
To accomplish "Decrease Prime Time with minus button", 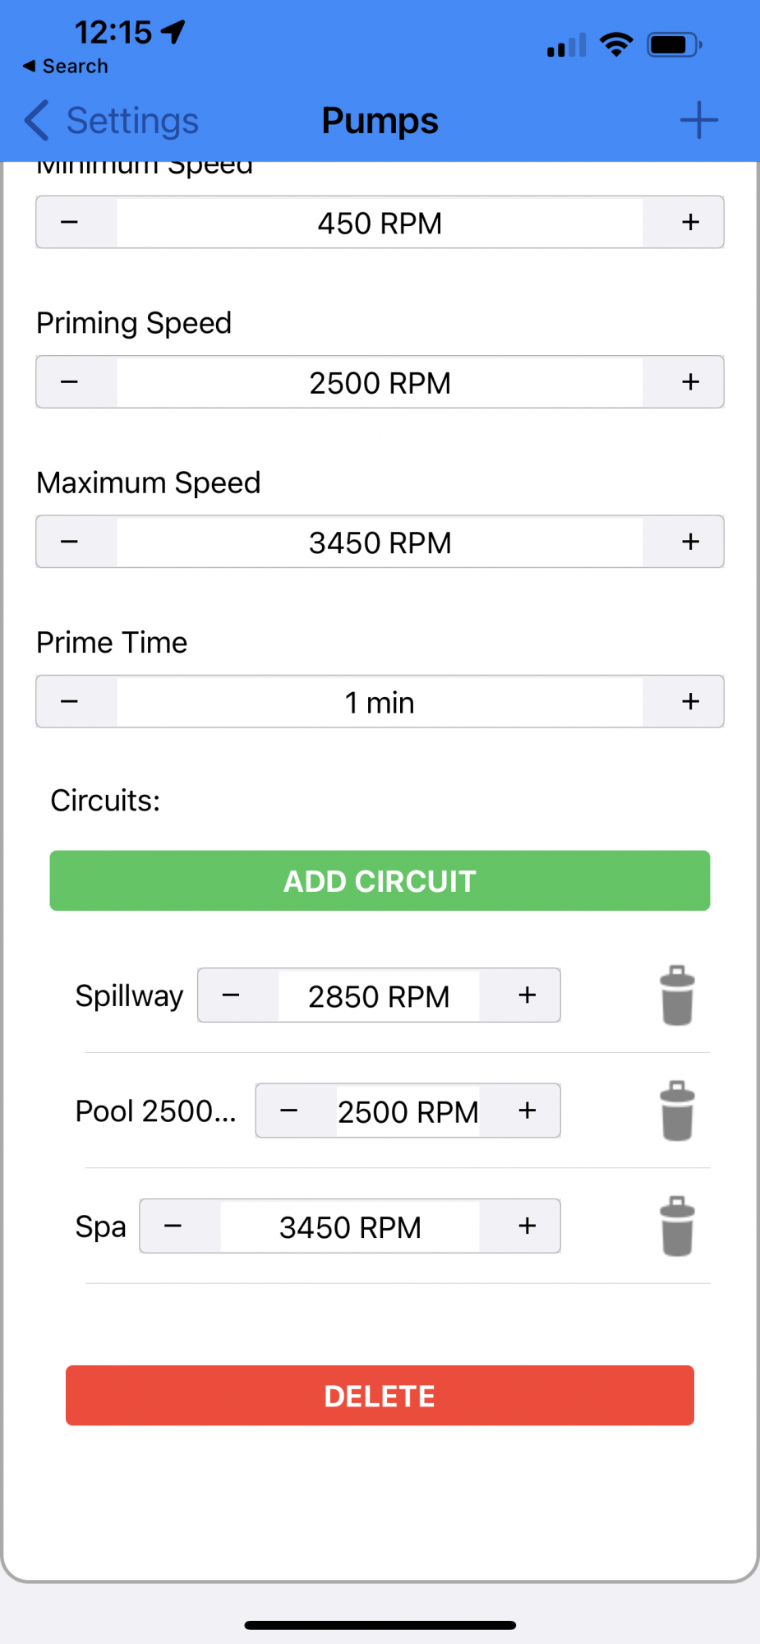I will pyautogui.click(x=70, y=701).
